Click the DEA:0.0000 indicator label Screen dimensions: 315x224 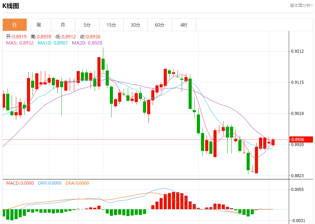(77, 183)
